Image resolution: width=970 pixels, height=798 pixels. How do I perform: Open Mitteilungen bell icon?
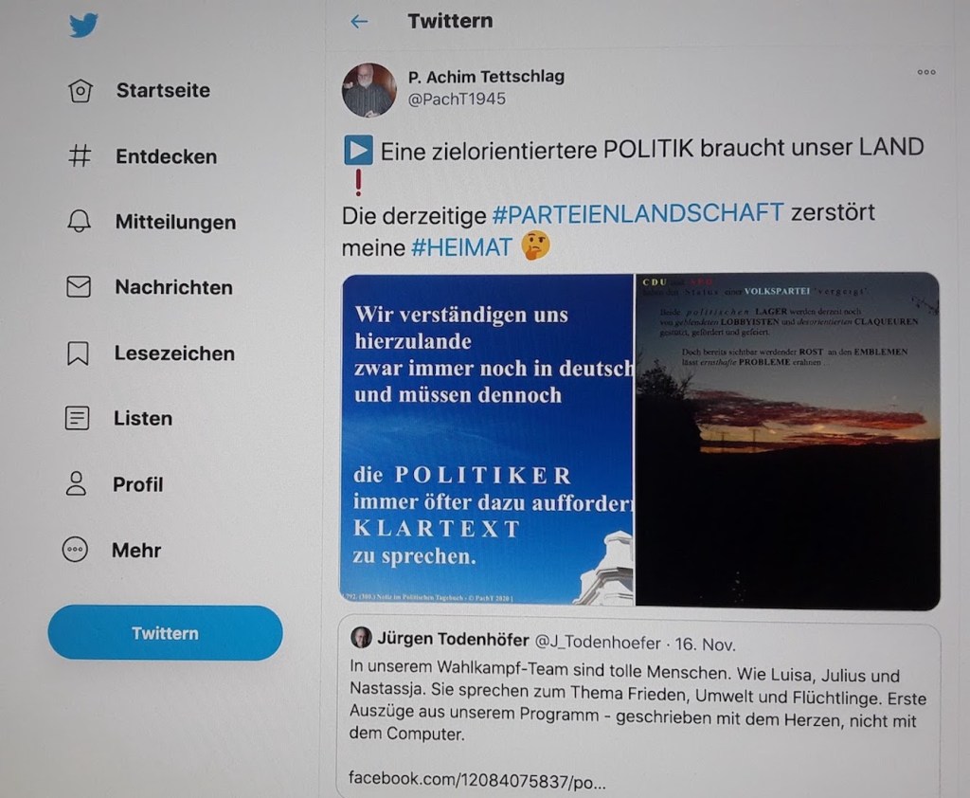(80, 221)
